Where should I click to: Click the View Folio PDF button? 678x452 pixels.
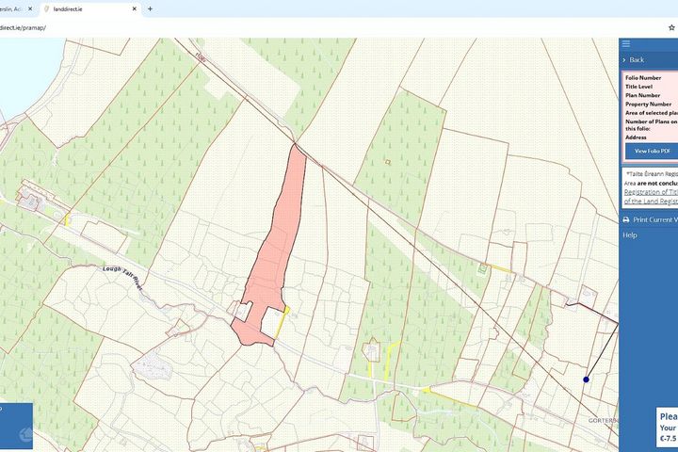(652, 151)
